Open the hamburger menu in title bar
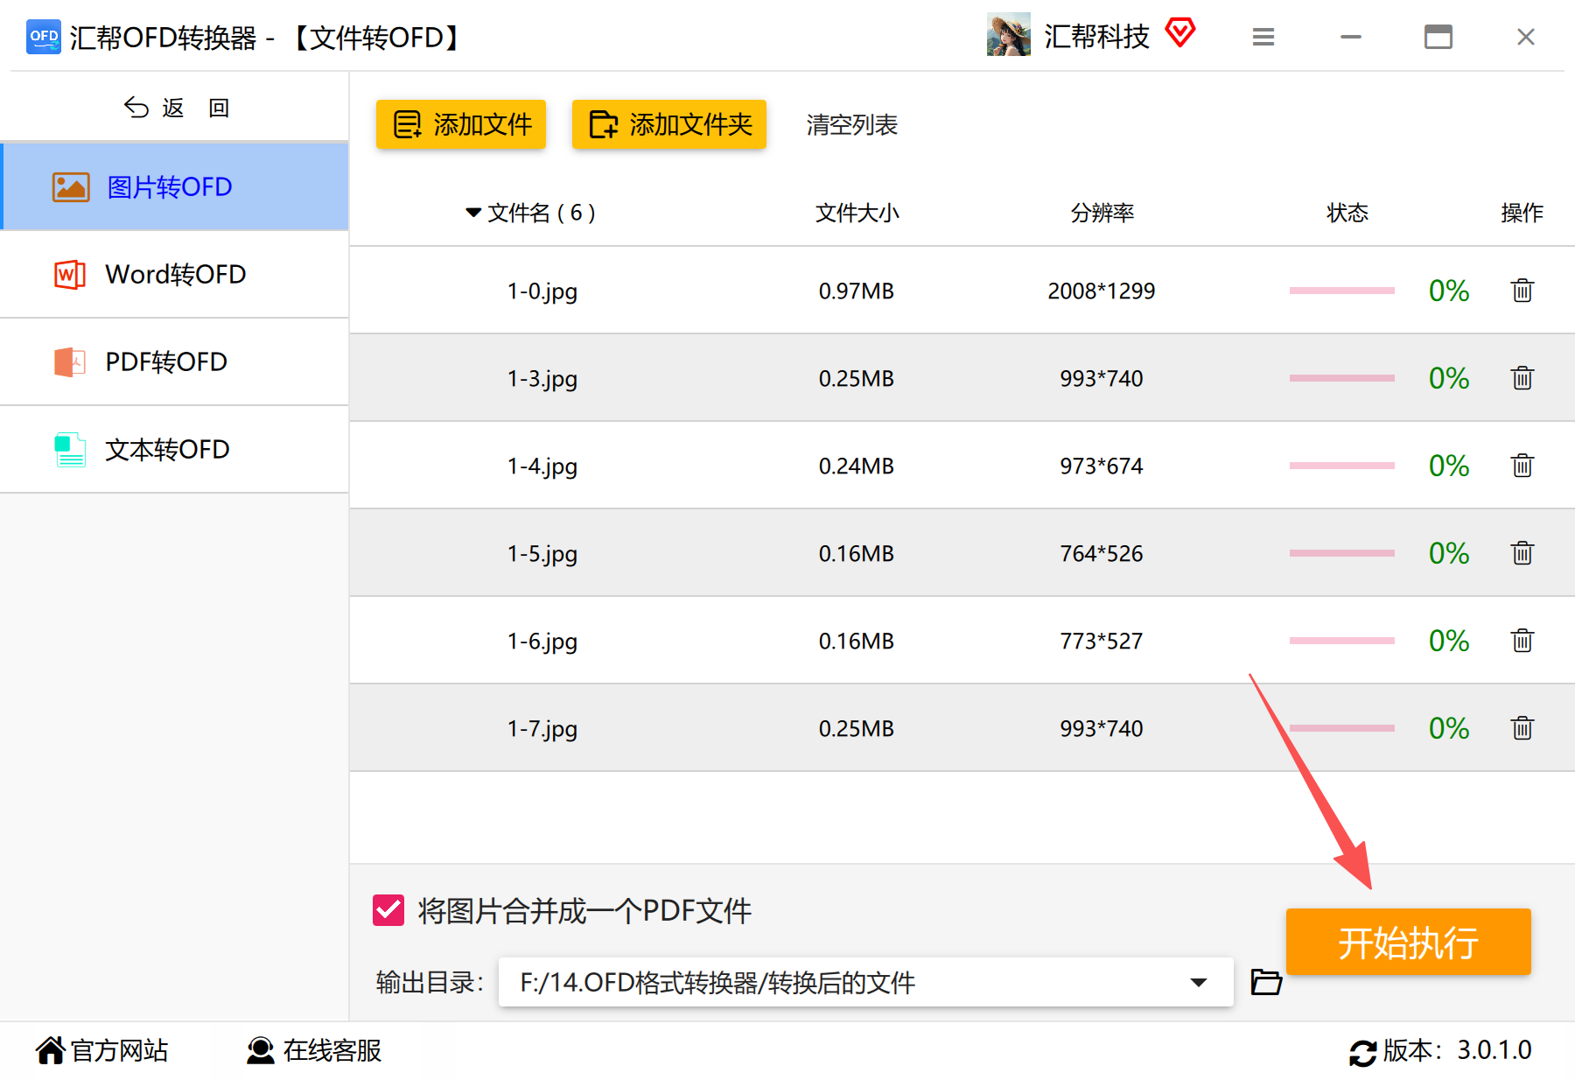1575x1080 pixels. pyautogui.click(x=1263, y=37)
